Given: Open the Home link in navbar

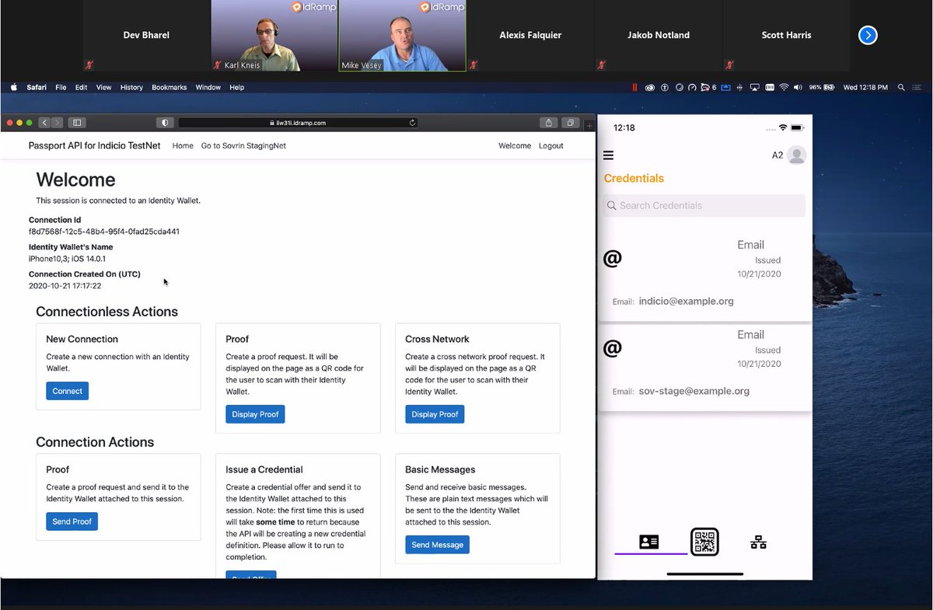Looking at the screenshot, I should (183, 145).
